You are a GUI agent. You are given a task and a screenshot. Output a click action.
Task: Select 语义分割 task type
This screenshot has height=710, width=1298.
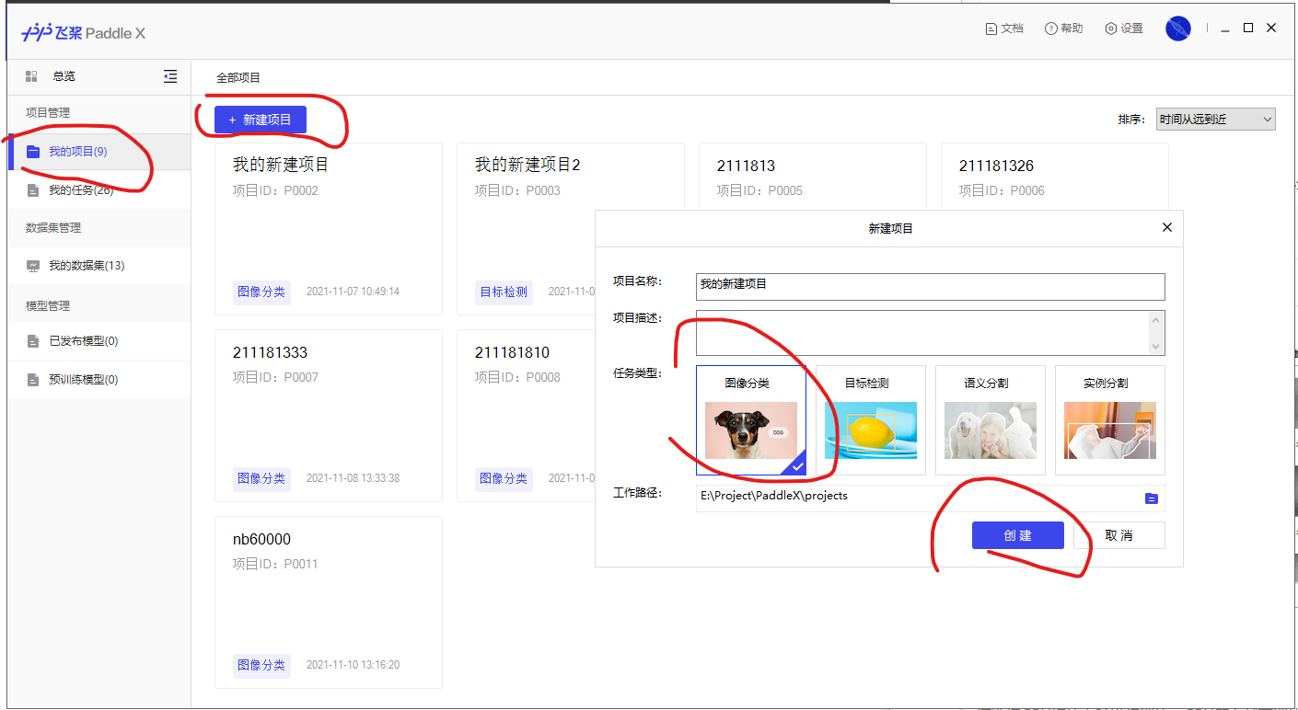pyautogui.click(x=990, y=420)
